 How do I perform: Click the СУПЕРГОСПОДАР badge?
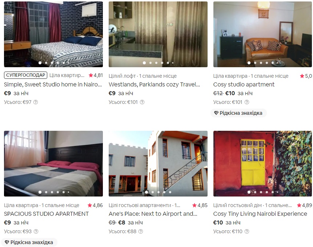(x=25, y=75)
